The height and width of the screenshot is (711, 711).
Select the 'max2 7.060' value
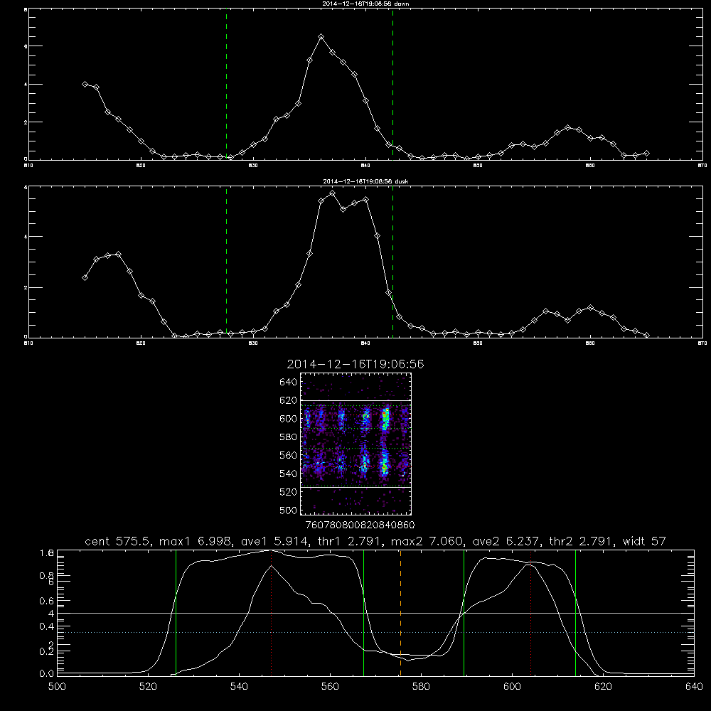pyautogui.click(x=427, y=541)
